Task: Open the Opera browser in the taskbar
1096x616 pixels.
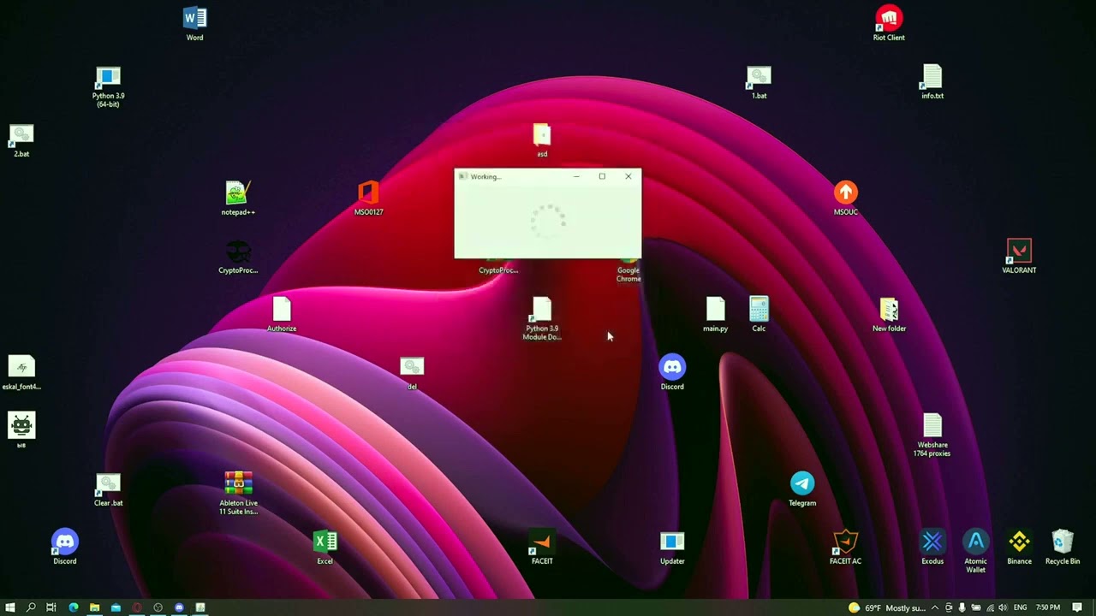Action: click(x=137, y=607)
